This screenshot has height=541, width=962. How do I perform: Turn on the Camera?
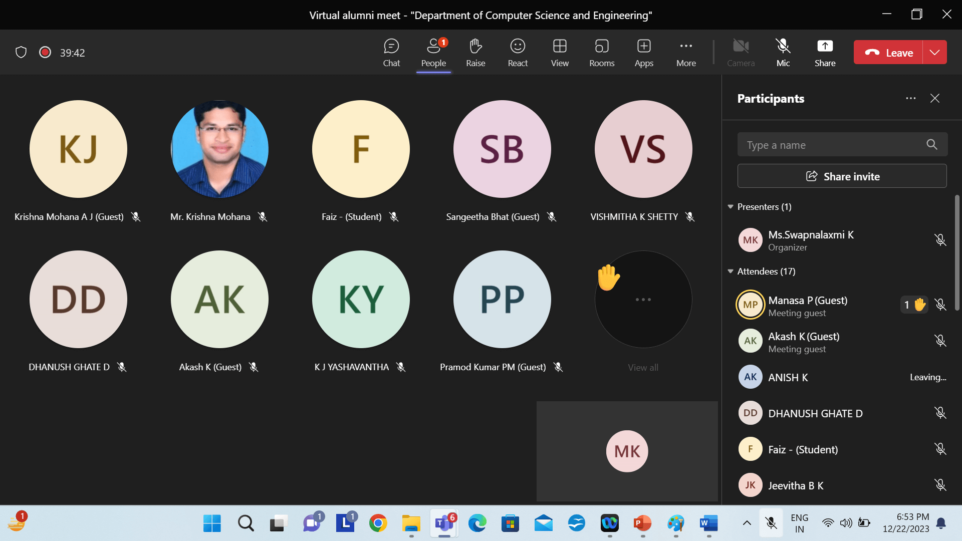[x=741, y=53]
